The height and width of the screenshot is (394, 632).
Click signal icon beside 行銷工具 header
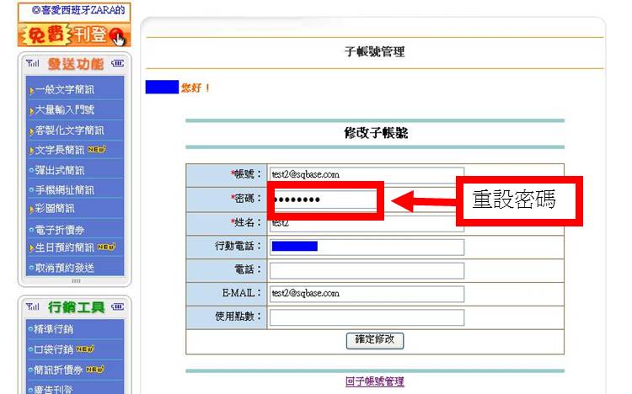pos(33,306)
